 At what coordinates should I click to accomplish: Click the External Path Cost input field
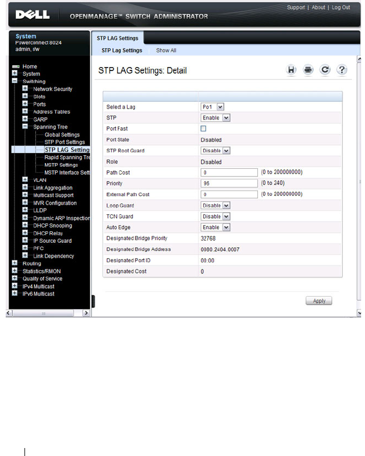point(229,194)
